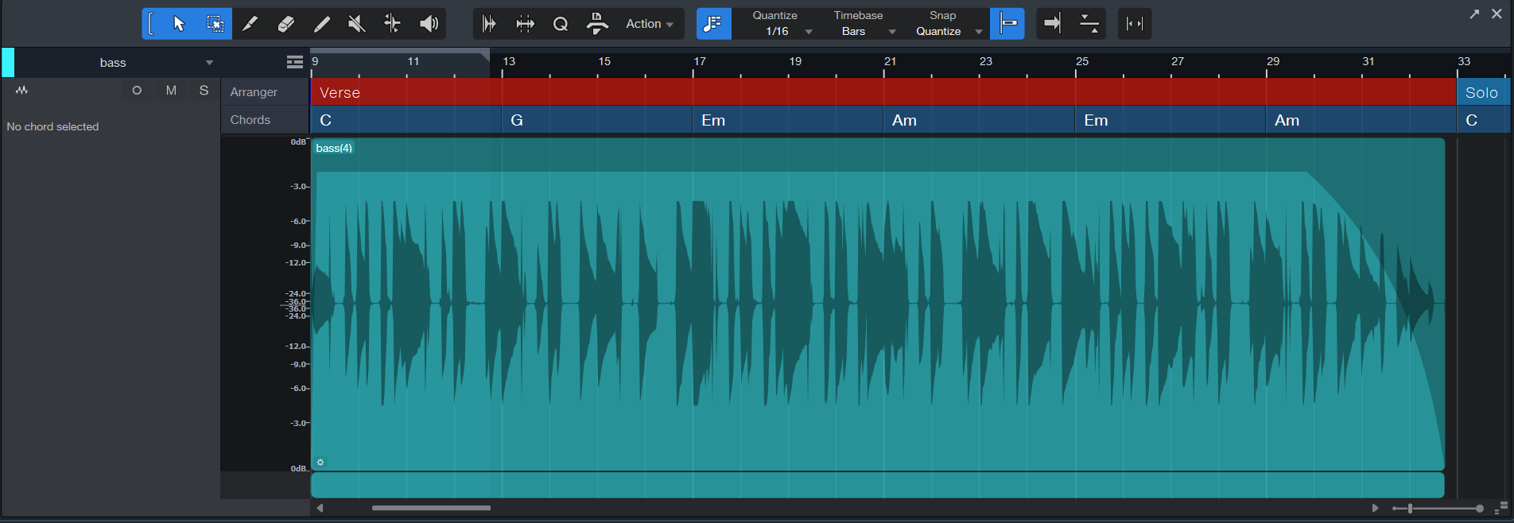Toggle Autoscroll arrow button

tap(1052, 24)
